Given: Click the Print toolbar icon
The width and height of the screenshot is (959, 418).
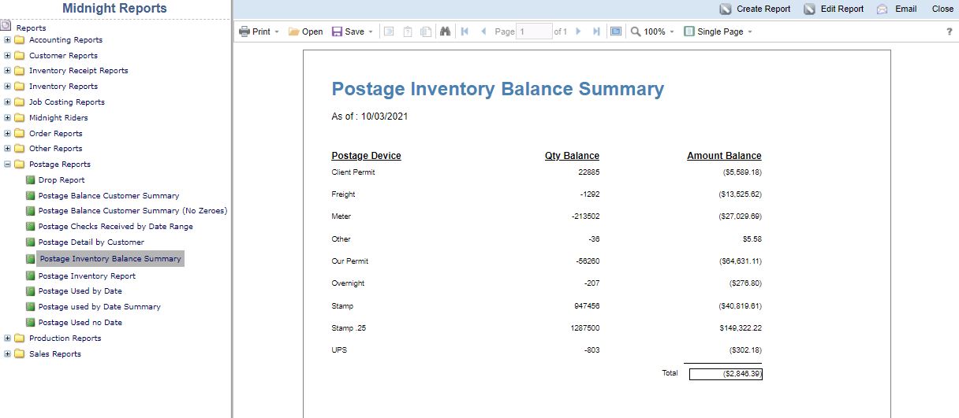Looking at the screenshot, I should (244, 31).
